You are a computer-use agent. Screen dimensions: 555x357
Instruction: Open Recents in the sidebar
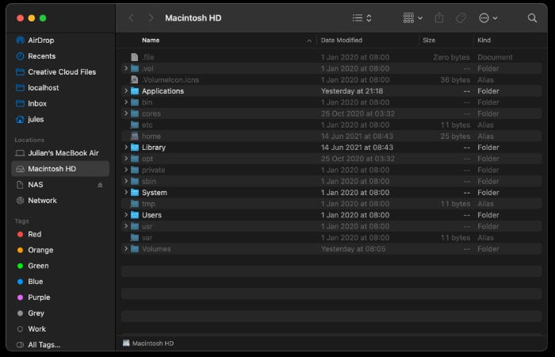60,56
